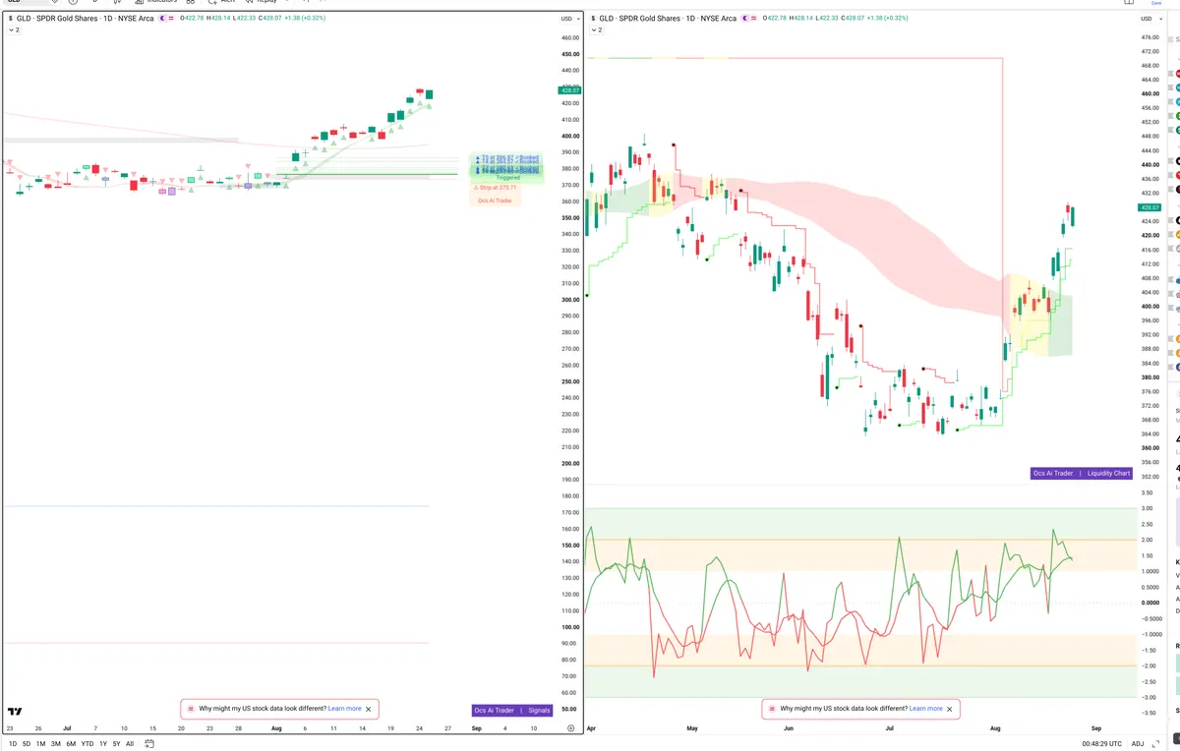
Task: Select the 3M time range
Action: coord(56,744)
